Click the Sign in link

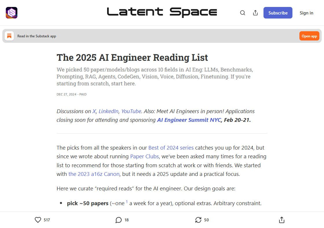point(306,13)
